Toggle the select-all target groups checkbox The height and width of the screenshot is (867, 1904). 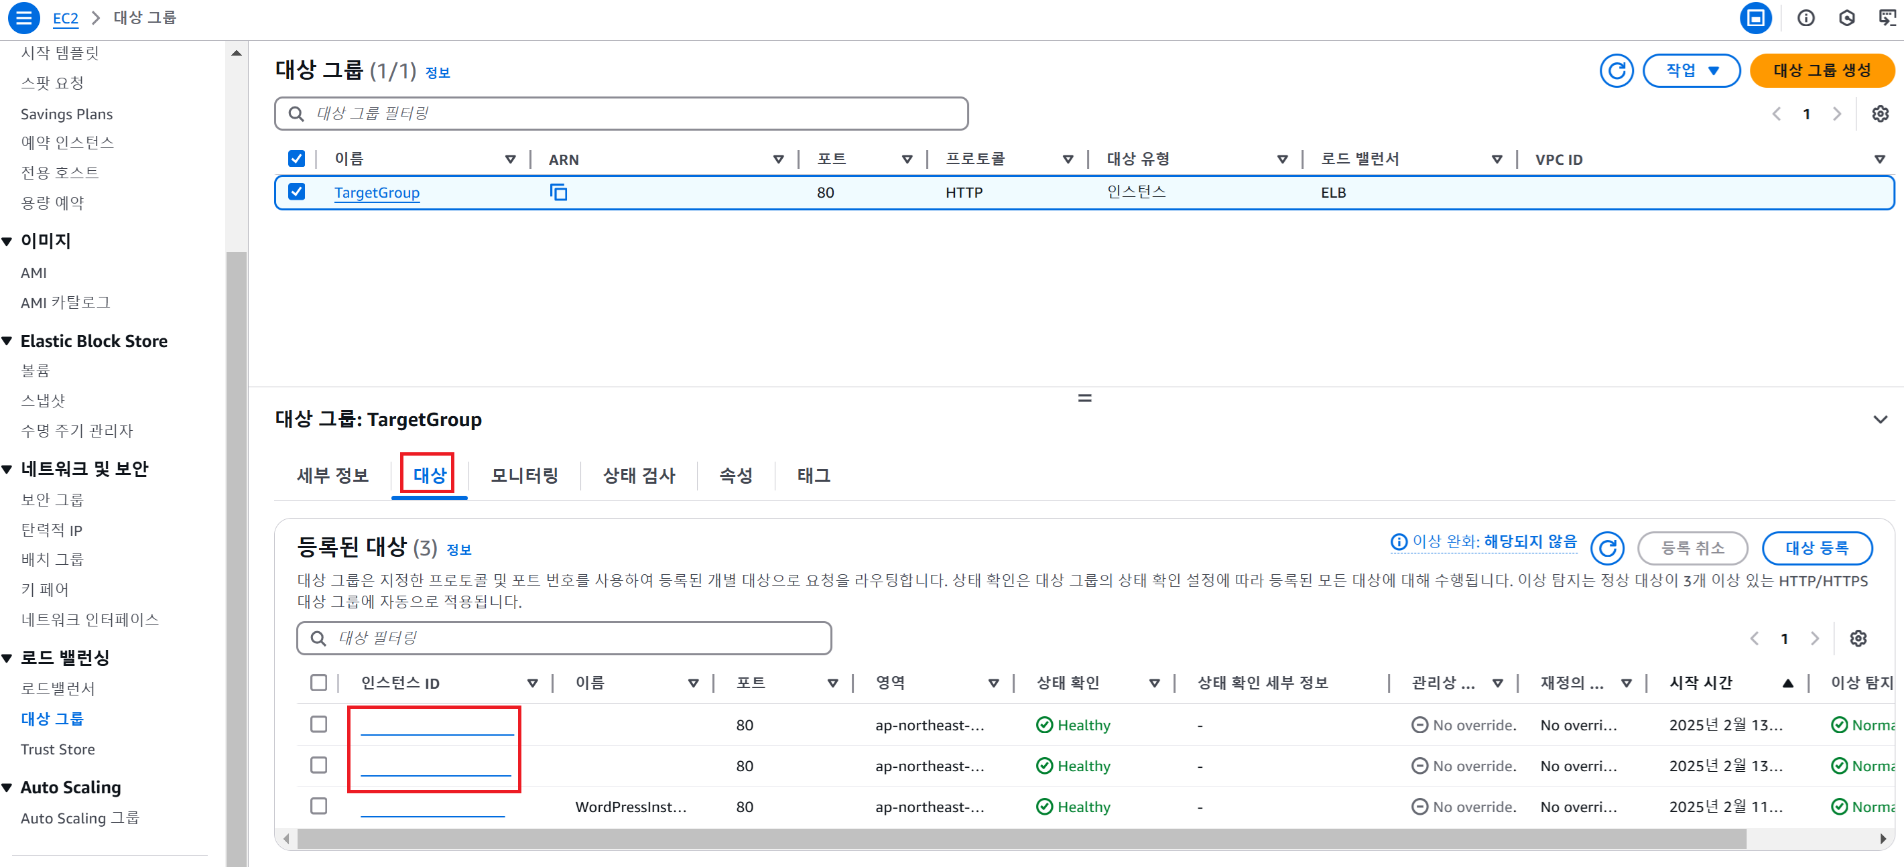click(296, 159)
